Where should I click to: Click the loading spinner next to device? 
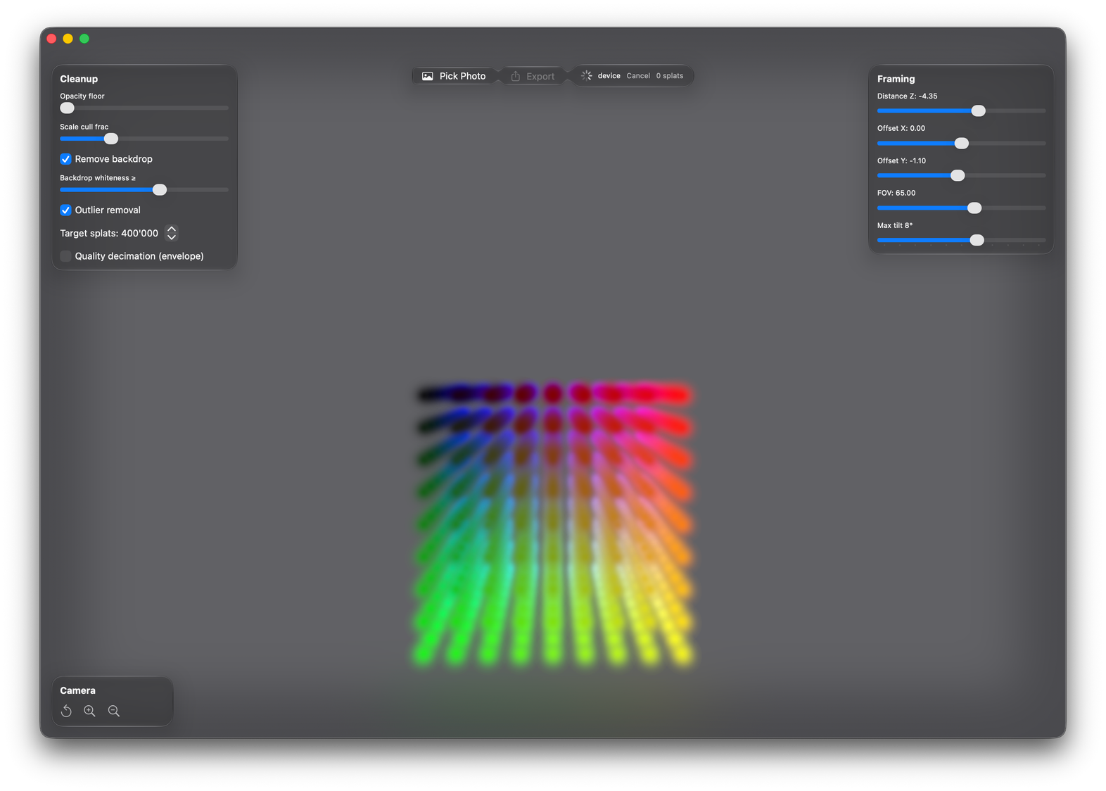(x=586, y=75)
